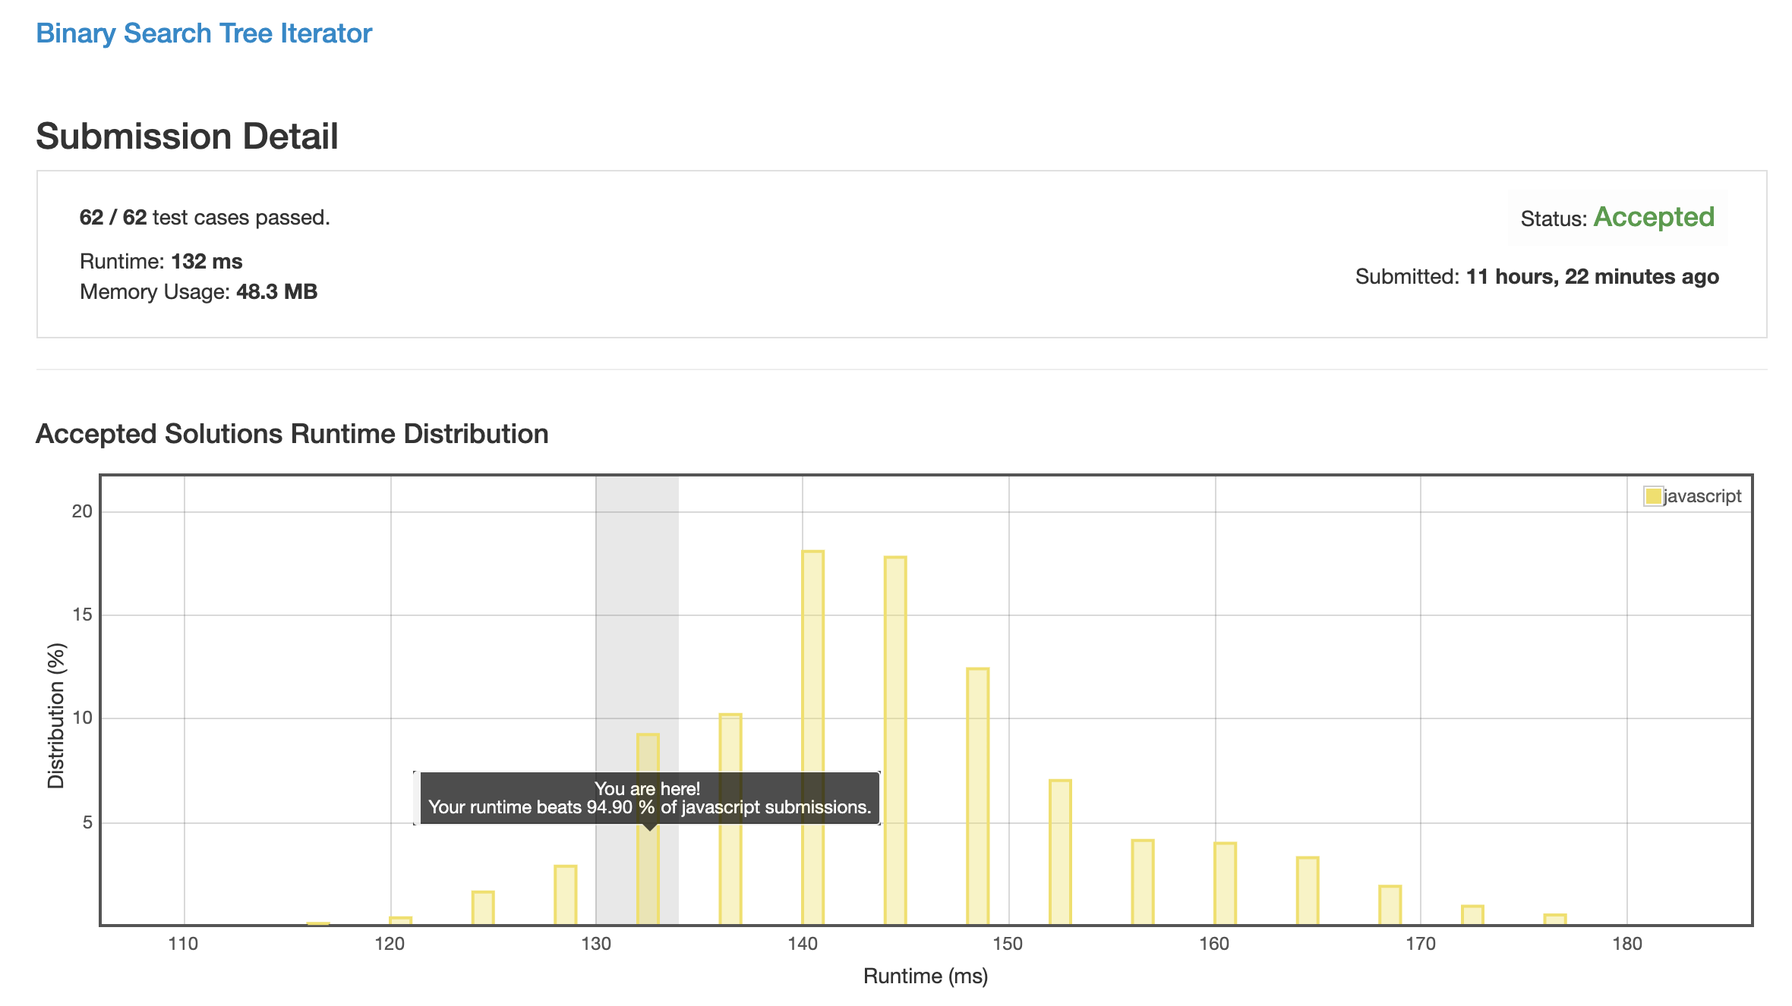Click the tallest bar near 140 ms
The width and height of the screenshot is (1792, 1006).
point(812,737)
